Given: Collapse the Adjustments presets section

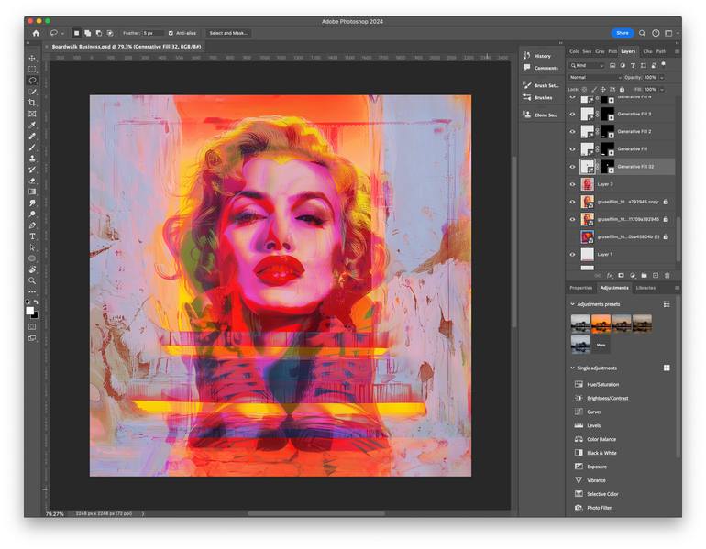Looking at the screenshot, I should (572, 304).
